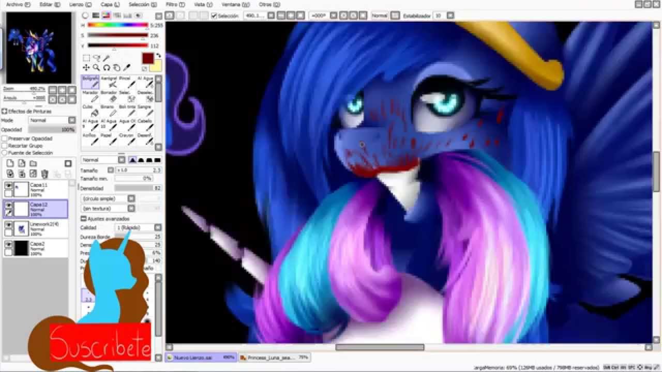Enable the Recortar Grupo checkbox

pyautogui.click(x=4, y=146)
